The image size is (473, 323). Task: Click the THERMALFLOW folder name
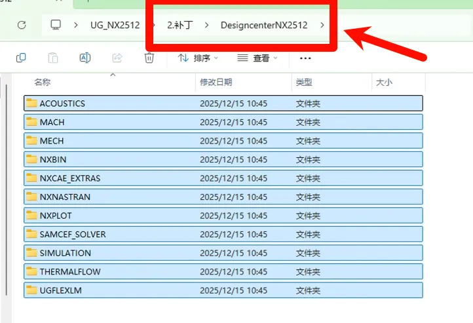pos(70,272)
